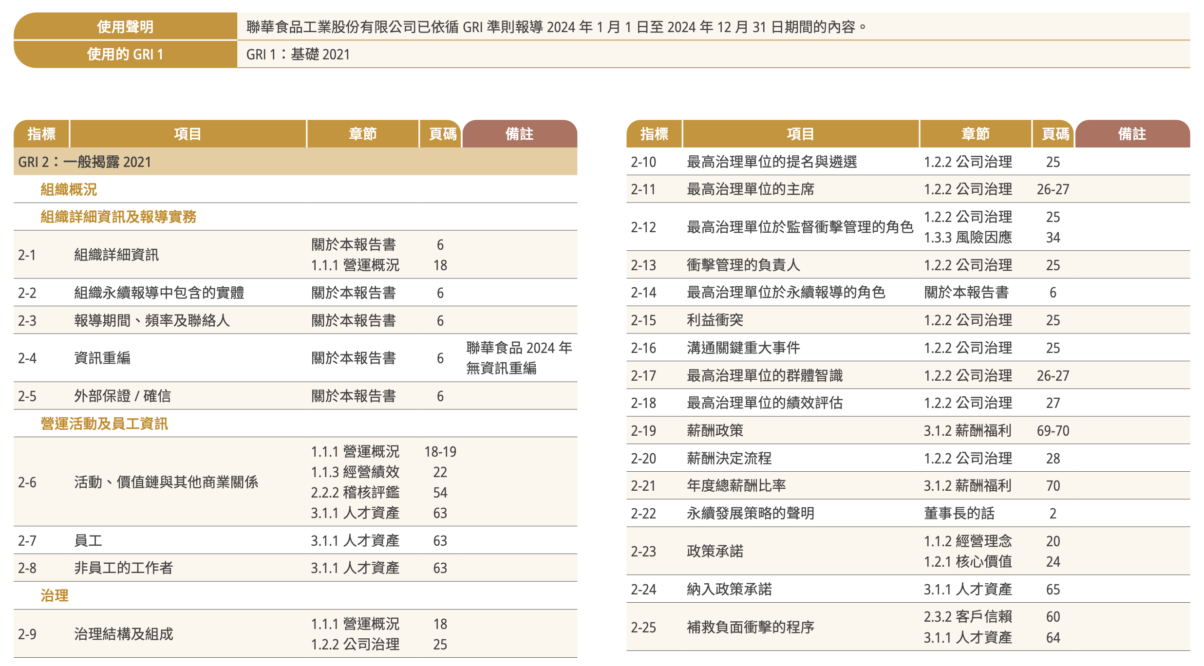Select 組織詳細資訊及報導實務 subsection heading
Screen dimensions: 1204x666
pos(118,217)
